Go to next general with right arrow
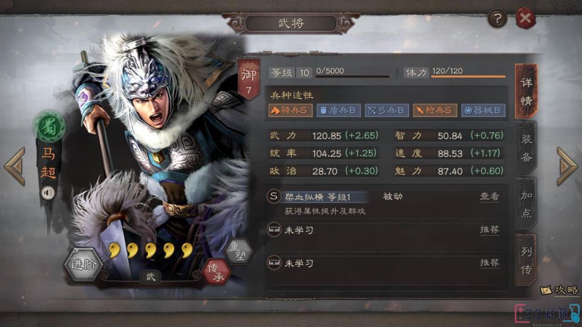 tap(567, 166)
